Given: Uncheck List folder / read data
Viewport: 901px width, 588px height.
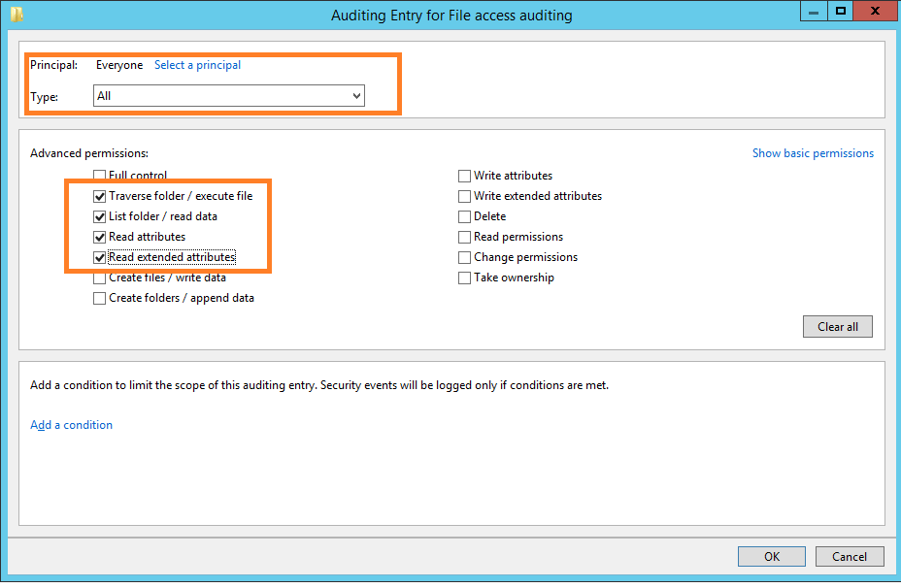Looking at the screenshot, I should [99, 216].
